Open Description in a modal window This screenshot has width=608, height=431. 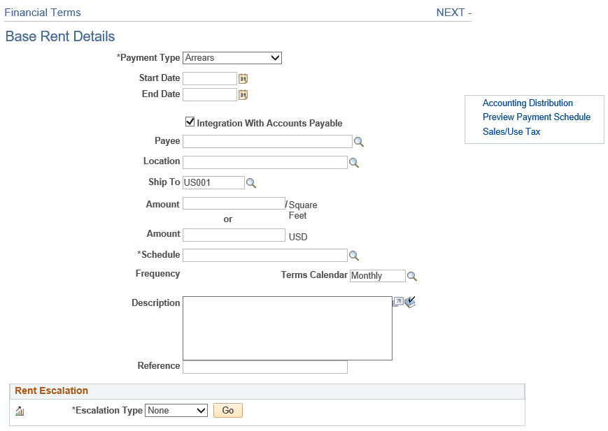399,302
